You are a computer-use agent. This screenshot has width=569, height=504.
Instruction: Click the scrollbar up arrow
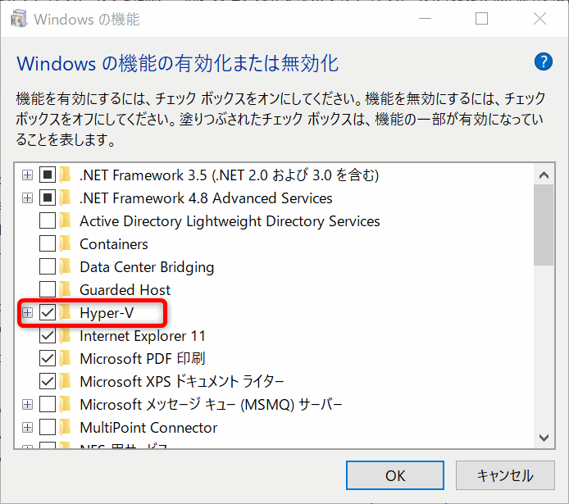point(544,175)
